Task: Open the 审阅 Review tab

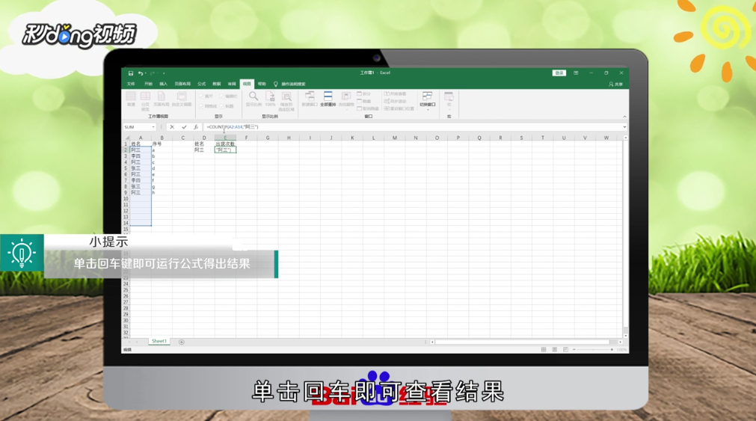Action: click(231, 84)
